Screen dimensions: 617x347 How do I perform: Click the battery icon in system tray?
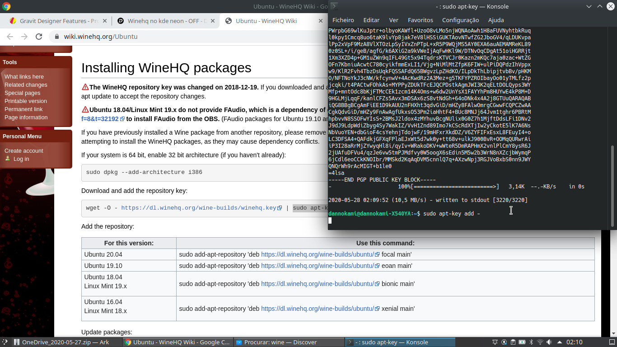pyautogui.click(x=522, y=342)
